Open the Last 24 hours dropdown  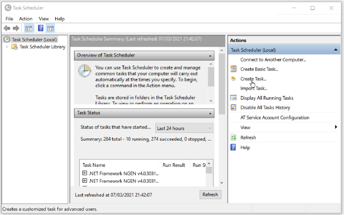184,128
